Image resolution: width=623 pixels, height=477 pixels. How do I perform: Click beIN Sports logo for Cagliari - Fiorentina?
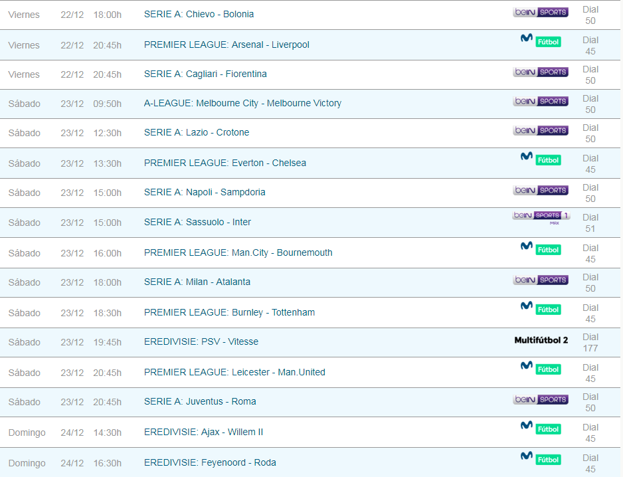(x=541, y=72)
